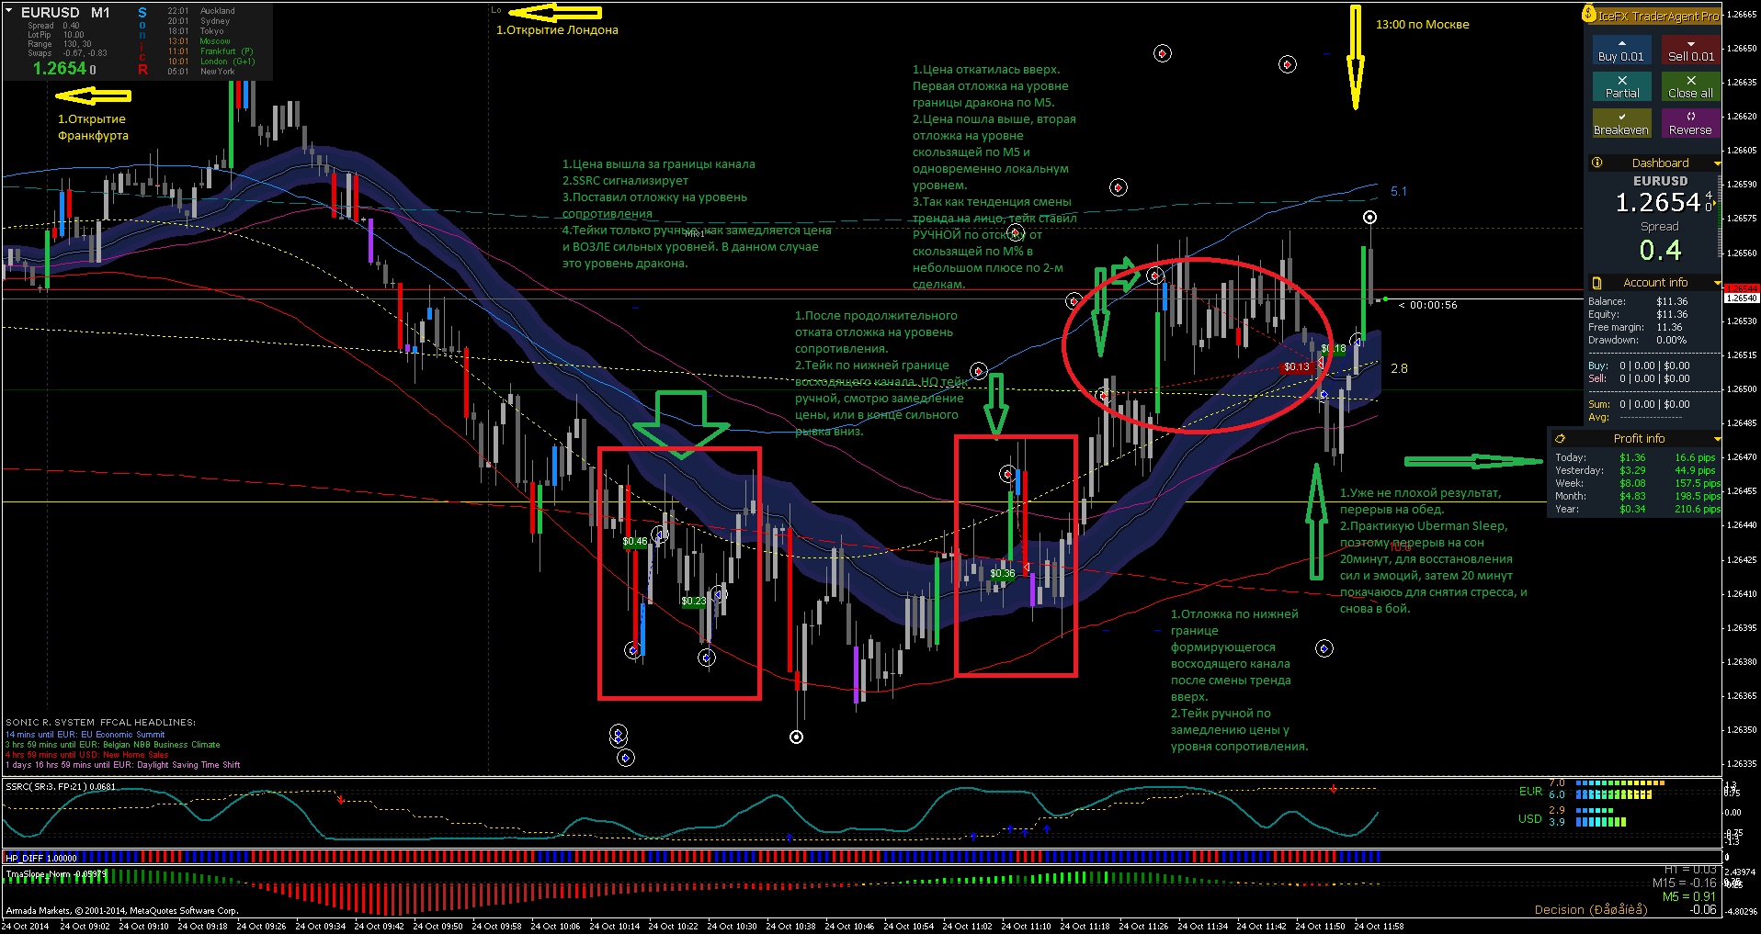The image size is (1761, 934).
Task: Click the London (G+1) session time
Action: tap(177, 62)
